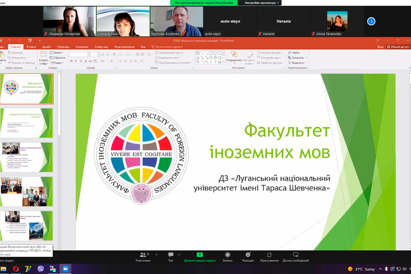Expand participants options arrow next to Участники
Image resolution: width=411 pixels, height=274 pixels.
click(x=157, y=255)
